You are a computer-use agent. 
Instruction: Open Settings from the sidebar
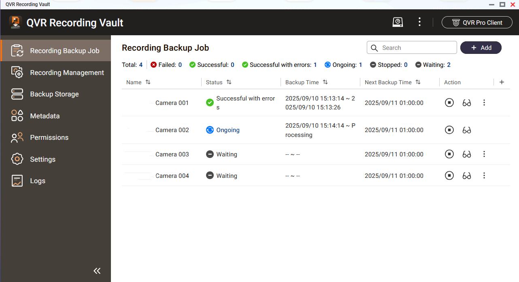tap(55, 159)
